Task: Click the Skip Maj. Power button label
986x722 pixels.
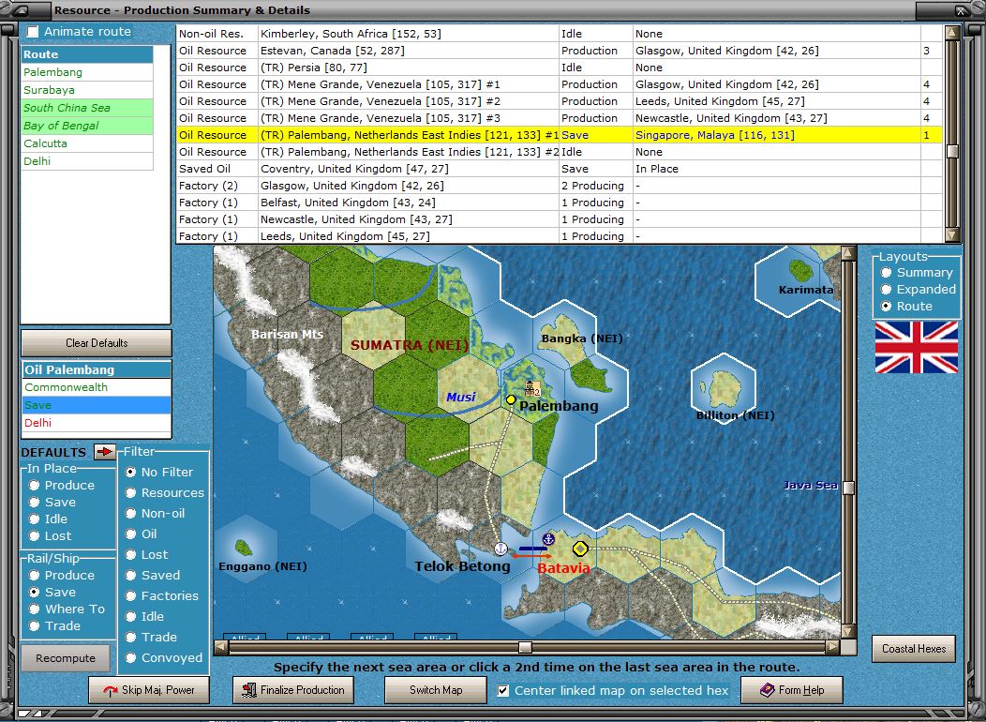Action: (157, 690)
